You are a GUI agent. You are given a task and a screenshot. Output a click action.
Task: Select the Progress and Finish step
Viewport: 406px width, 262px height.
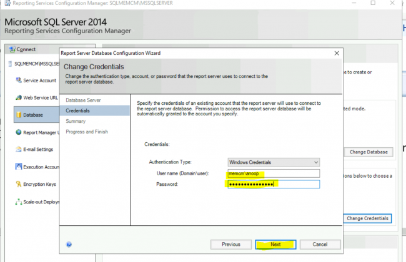[x=87, y=132]
